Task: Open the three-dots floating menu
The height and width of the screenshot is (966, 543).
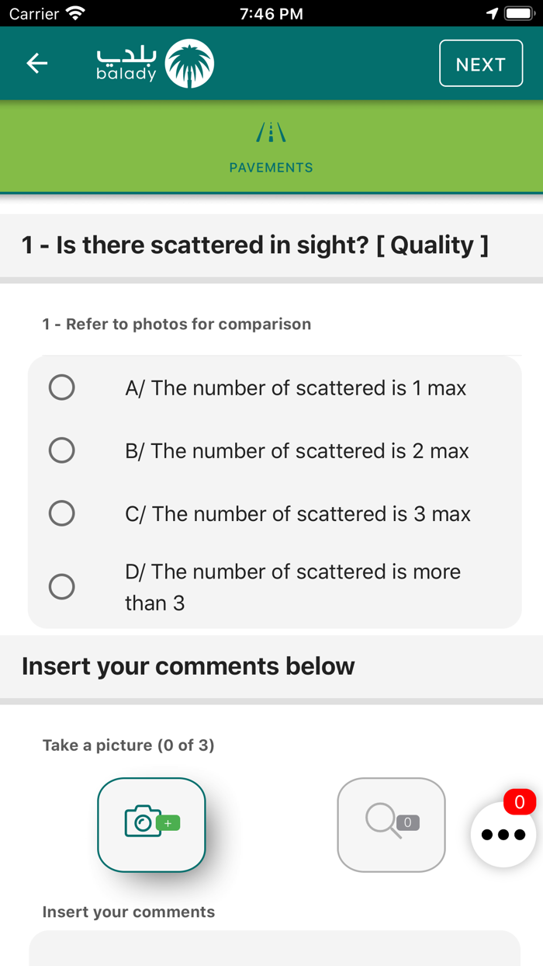Action: tap(503, 835)
